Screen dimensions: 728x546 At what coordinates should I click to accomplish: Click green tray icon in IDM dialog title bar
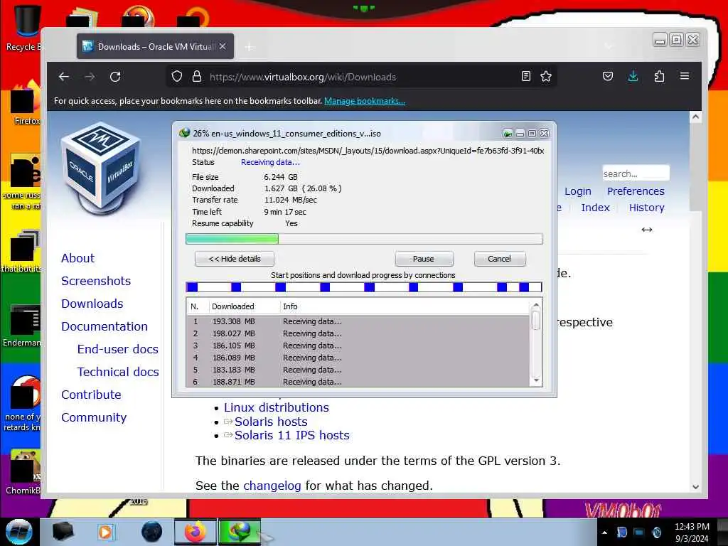point(508,134)
